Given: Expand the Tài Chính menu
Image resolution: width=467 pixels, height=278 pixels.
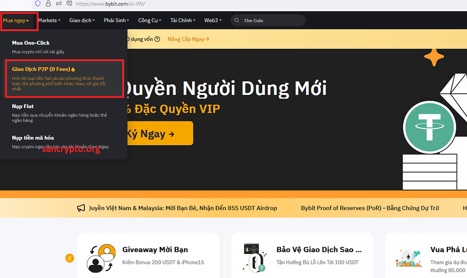Looking at the screenshot, I should point(183,20).
